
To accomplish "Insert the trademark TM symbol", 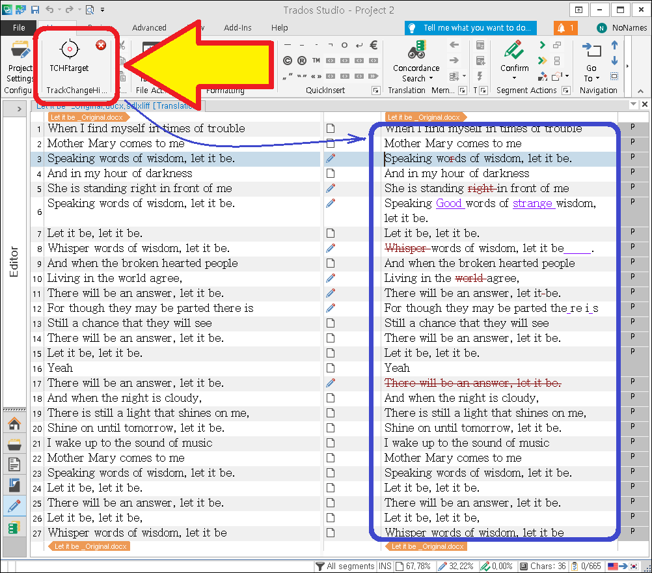I will tap(316, 61).
